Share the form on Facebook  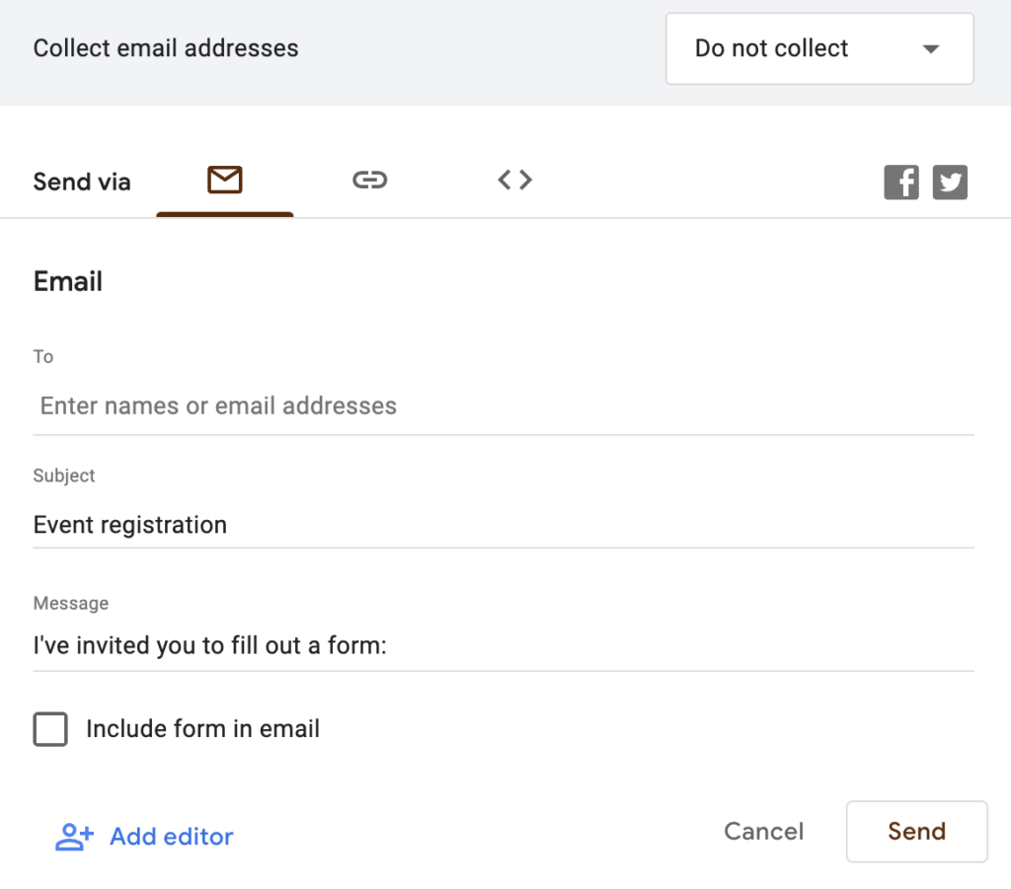click(x=900, y=182)
